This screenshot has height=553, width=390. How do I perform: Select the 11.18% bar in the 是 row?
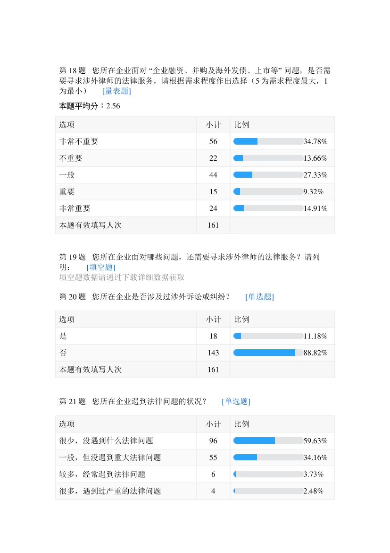click(268, 336)
